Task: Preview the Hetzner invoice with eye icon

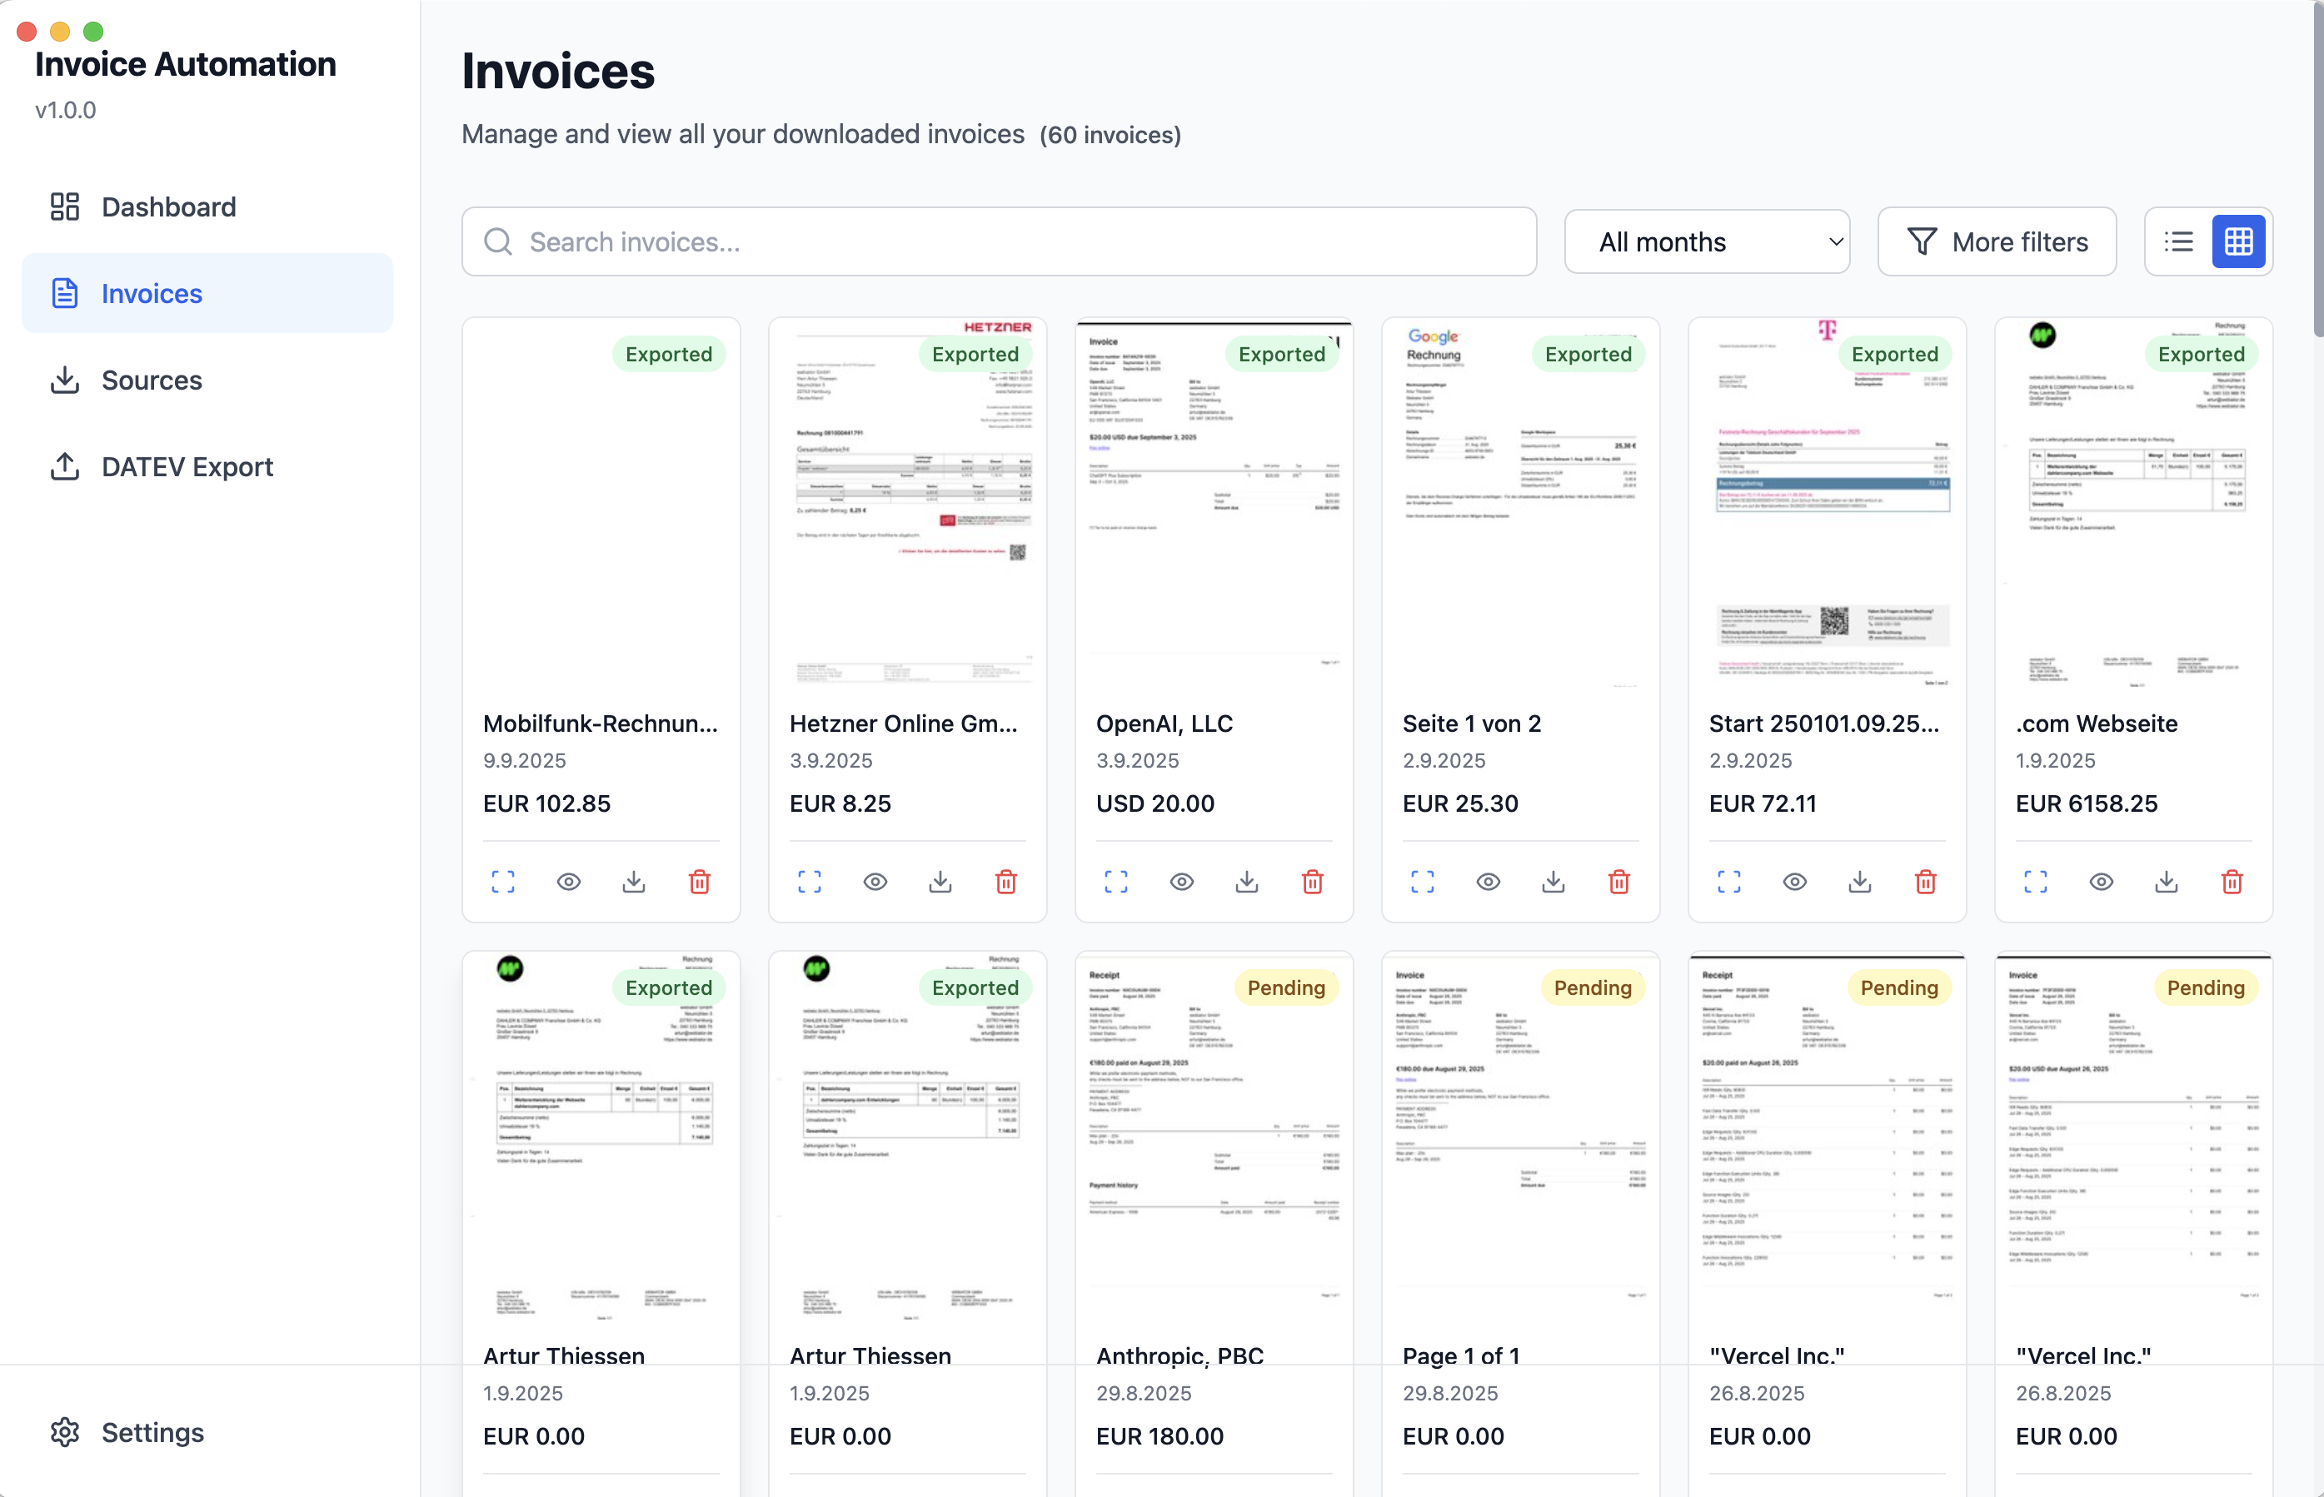Action: [x=875, y=882]
